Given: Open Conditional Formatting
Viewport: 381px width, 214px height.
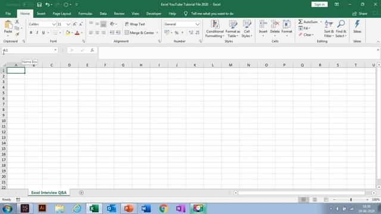Looking at the screenshot, I should coord(214,29).
